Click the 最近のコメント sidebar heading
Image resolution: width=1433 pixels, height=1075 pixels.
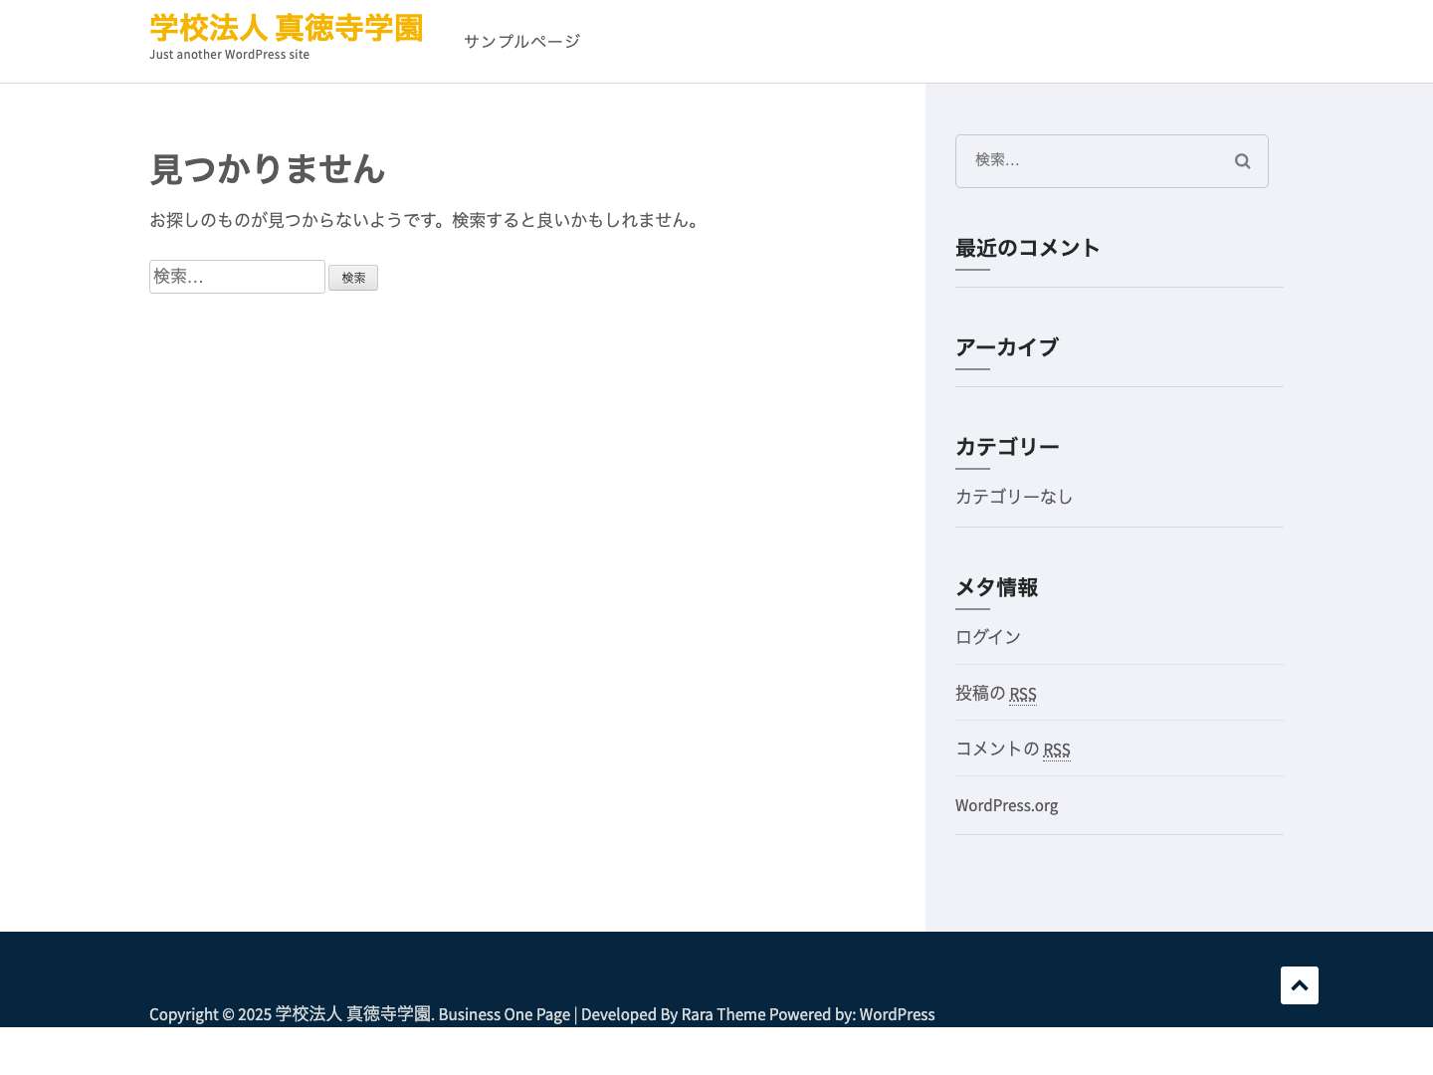1027,248
